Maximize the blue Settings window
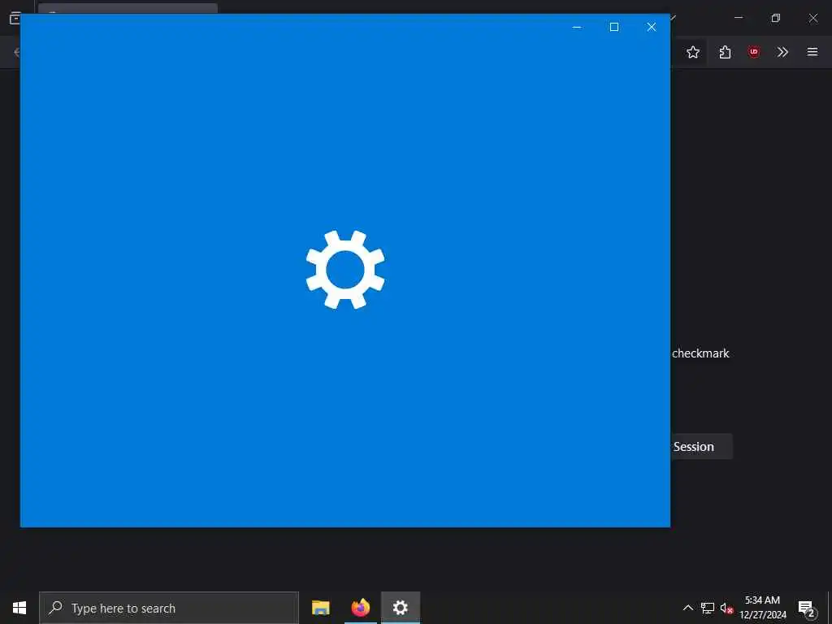This screenshot has width=832, height=624. pos(614,27)
